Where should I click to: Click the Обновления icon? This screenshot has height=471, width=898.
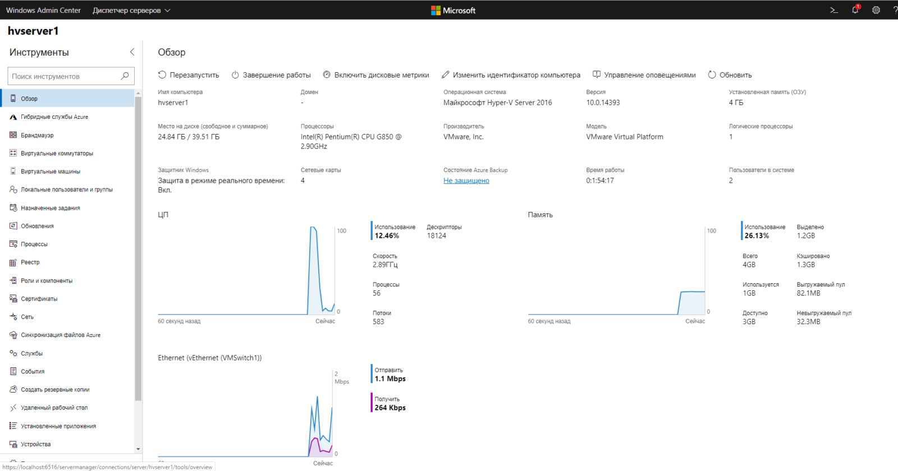(13, 226)
